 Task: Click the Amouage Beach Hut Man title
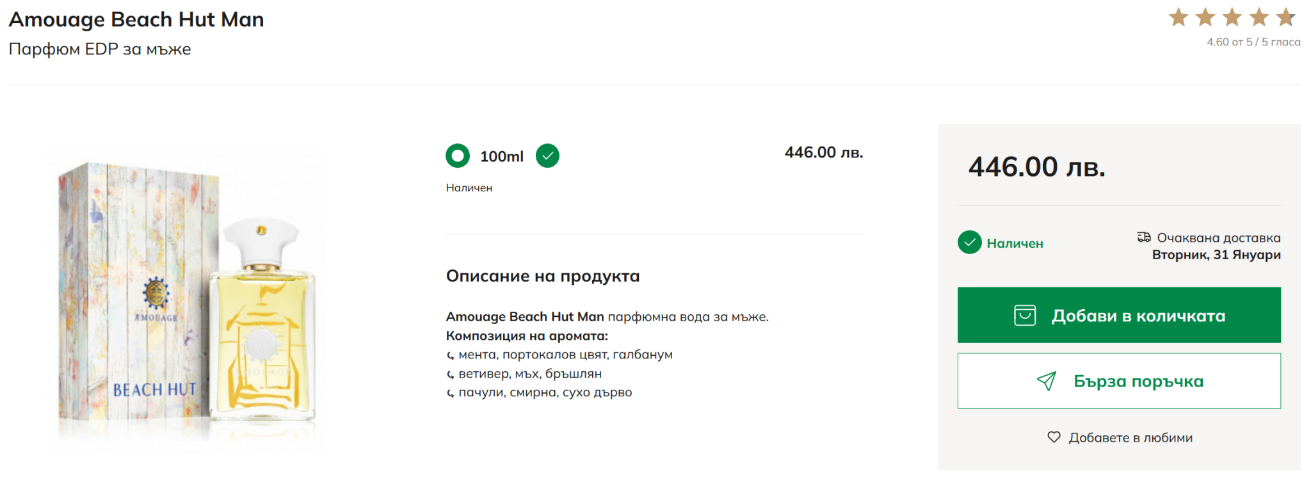coord(136,20)
